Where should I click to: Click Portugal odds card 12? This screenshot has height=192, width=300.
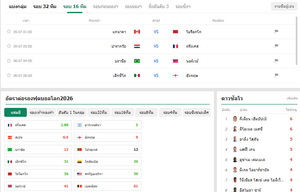pos(108,150)
